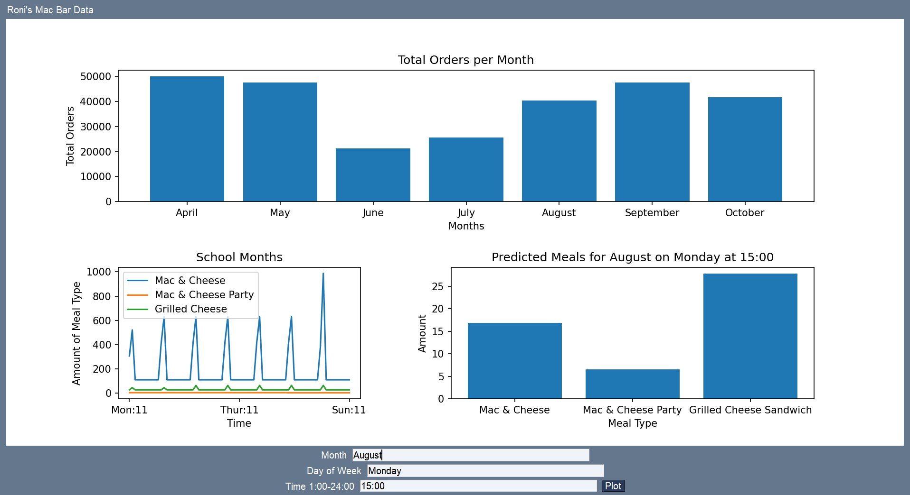Click the 'September' x-axis tick label
This screenshot has width=910, height=495.
pos(652,213)
